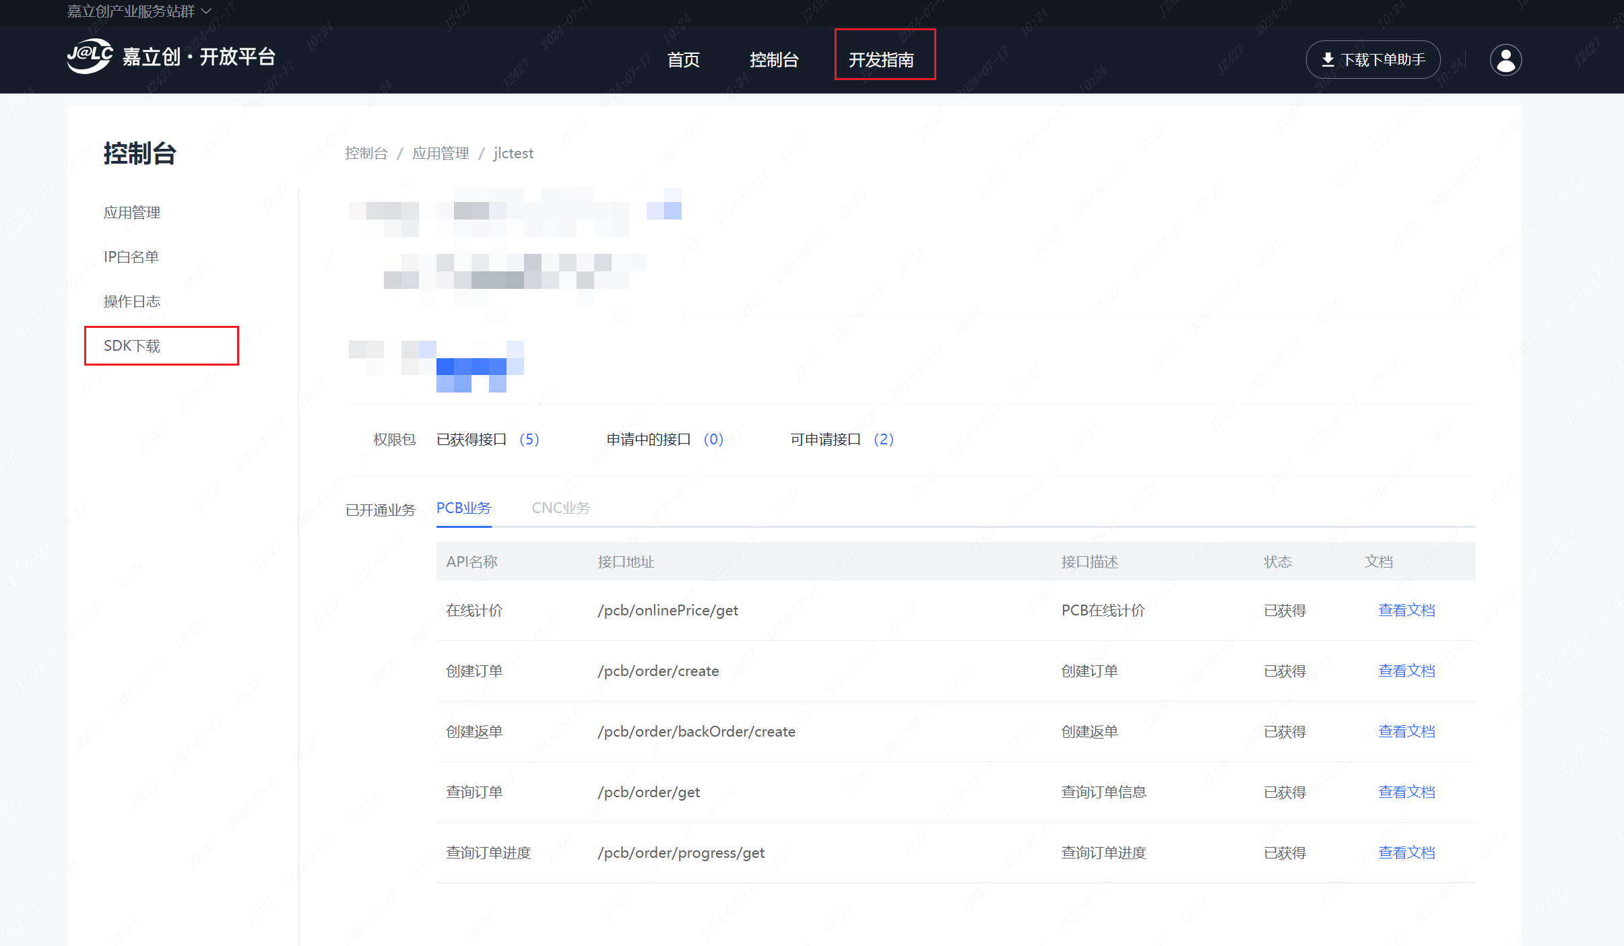Switch to the CNC业务 tab
The image size is (1624, 946).
tap(560, 508)
